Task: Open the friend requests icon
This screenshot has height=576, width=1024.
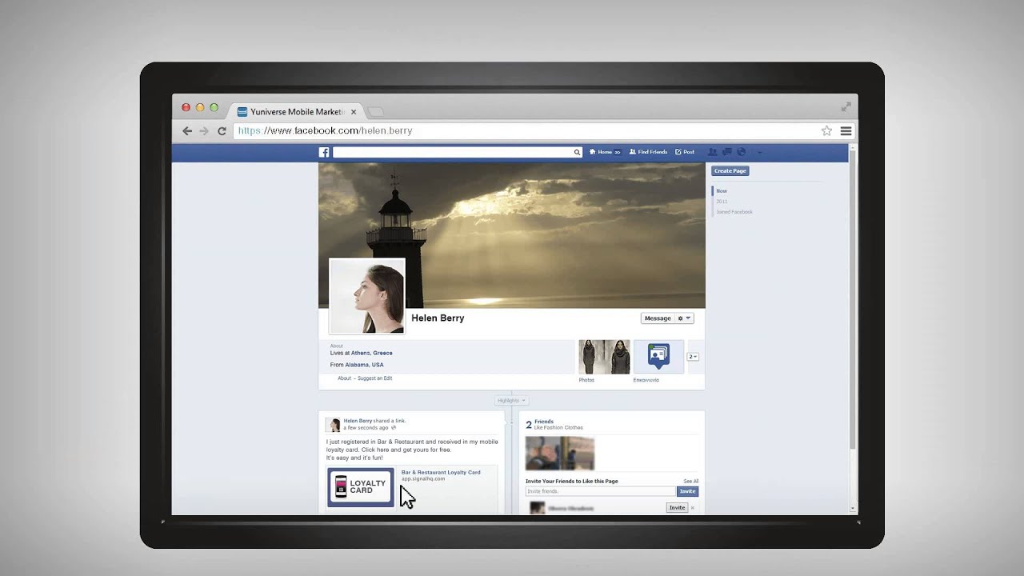Action: coord(712,152)
